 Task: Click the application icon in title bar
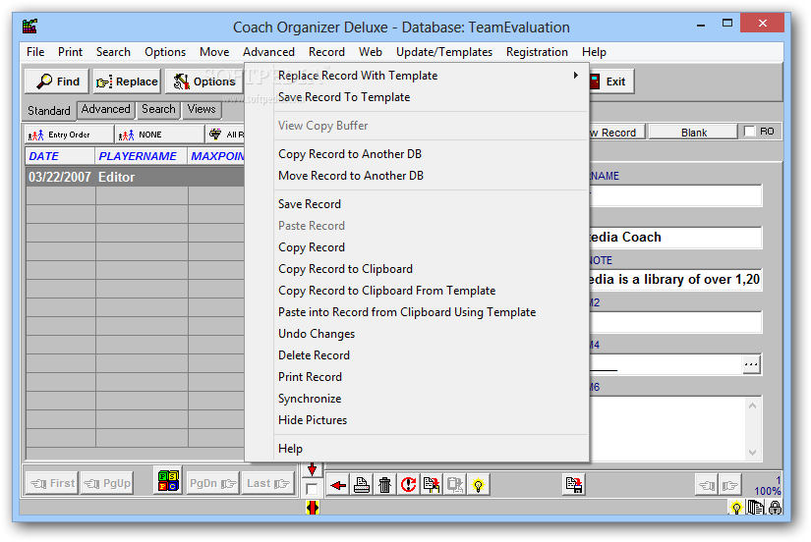point(30,26)
